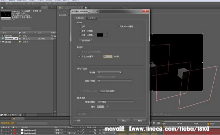Enable the Invert Alpha channel checkbox

(118, 26)
